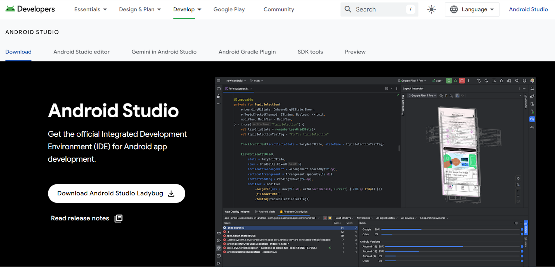This screenshot has height=269, width=555.
Task: Open main branch dropdown in IDE
Action: [x=257, y=81]
